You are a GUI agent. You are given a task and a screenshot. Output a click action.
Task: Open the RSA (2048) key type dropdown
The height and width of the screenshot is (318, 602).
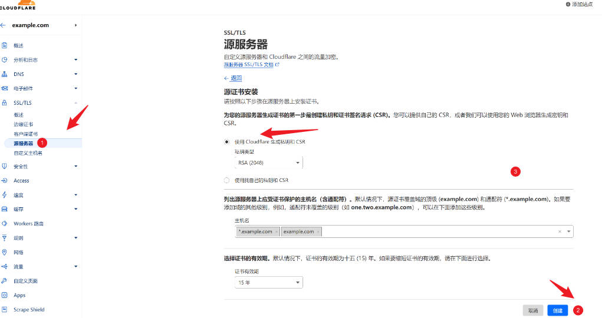tap(268, 163)
